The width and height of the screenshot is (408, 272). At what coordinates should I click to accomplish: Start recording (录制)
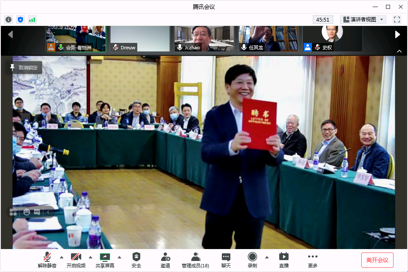tap(252, 260)
